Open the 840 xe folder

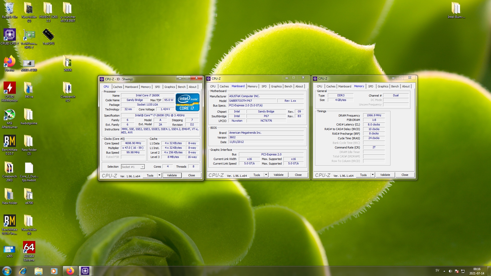[29, 90]
